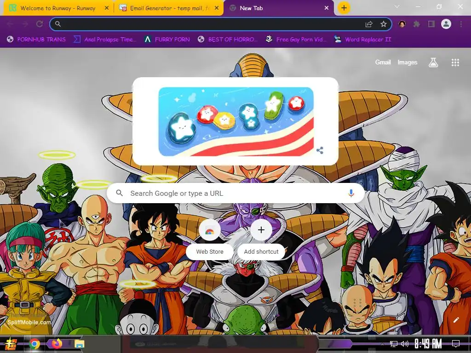471x353 pixels.
Task: Open the Search Labs flask icon
Action: click(433, 63)
